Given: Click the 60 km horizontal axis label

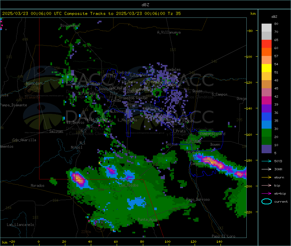Looking at the screenshot, I should pos(116,241).
